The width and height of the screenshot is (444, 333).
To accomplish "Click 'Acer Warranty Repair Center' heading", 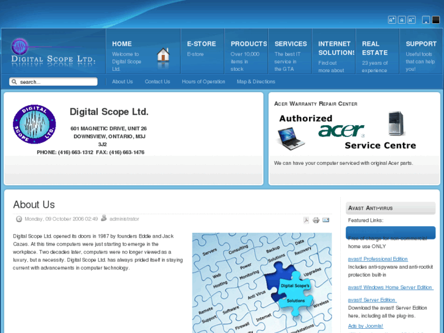I will [x=316, y=104].
